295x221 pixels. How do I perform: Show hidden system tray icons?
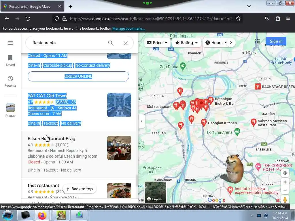252,216
